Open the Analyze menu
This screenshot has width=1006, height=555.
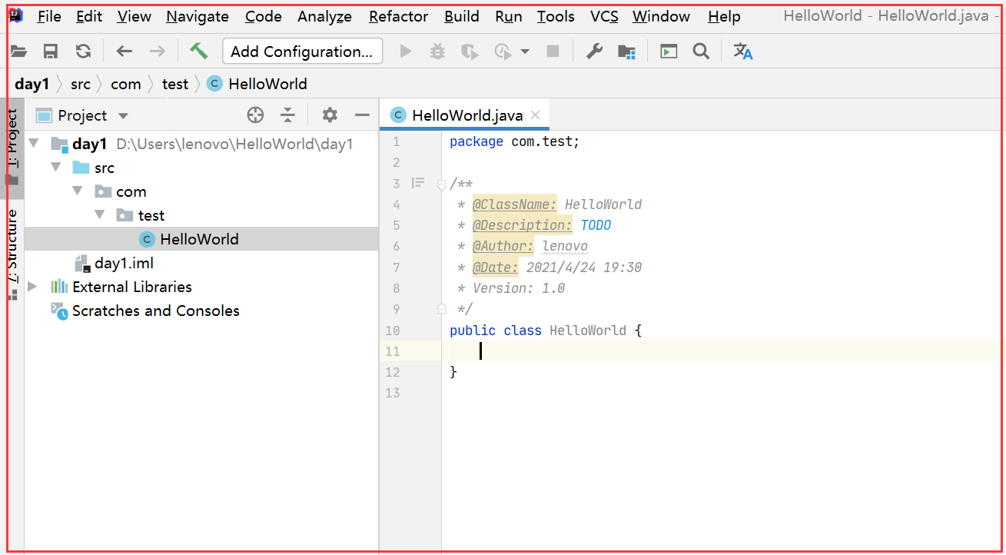tap(324, 16)
